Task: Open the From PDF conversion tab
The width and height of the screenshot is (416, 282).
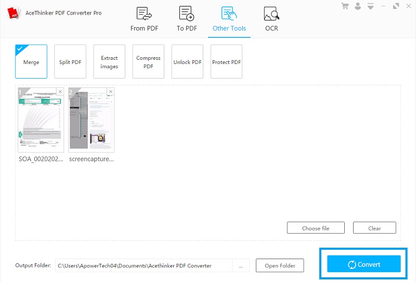Action: (144, 19)
